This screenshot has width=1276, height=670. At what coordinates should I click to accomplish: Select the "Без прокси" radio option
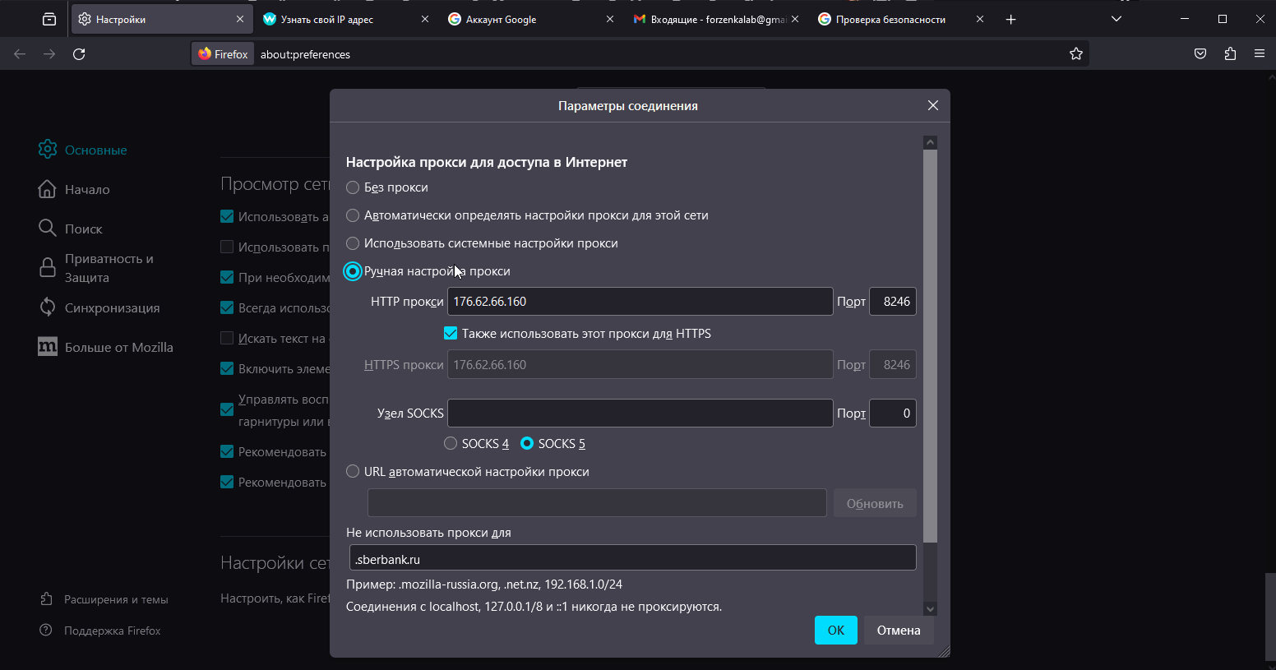353,187
